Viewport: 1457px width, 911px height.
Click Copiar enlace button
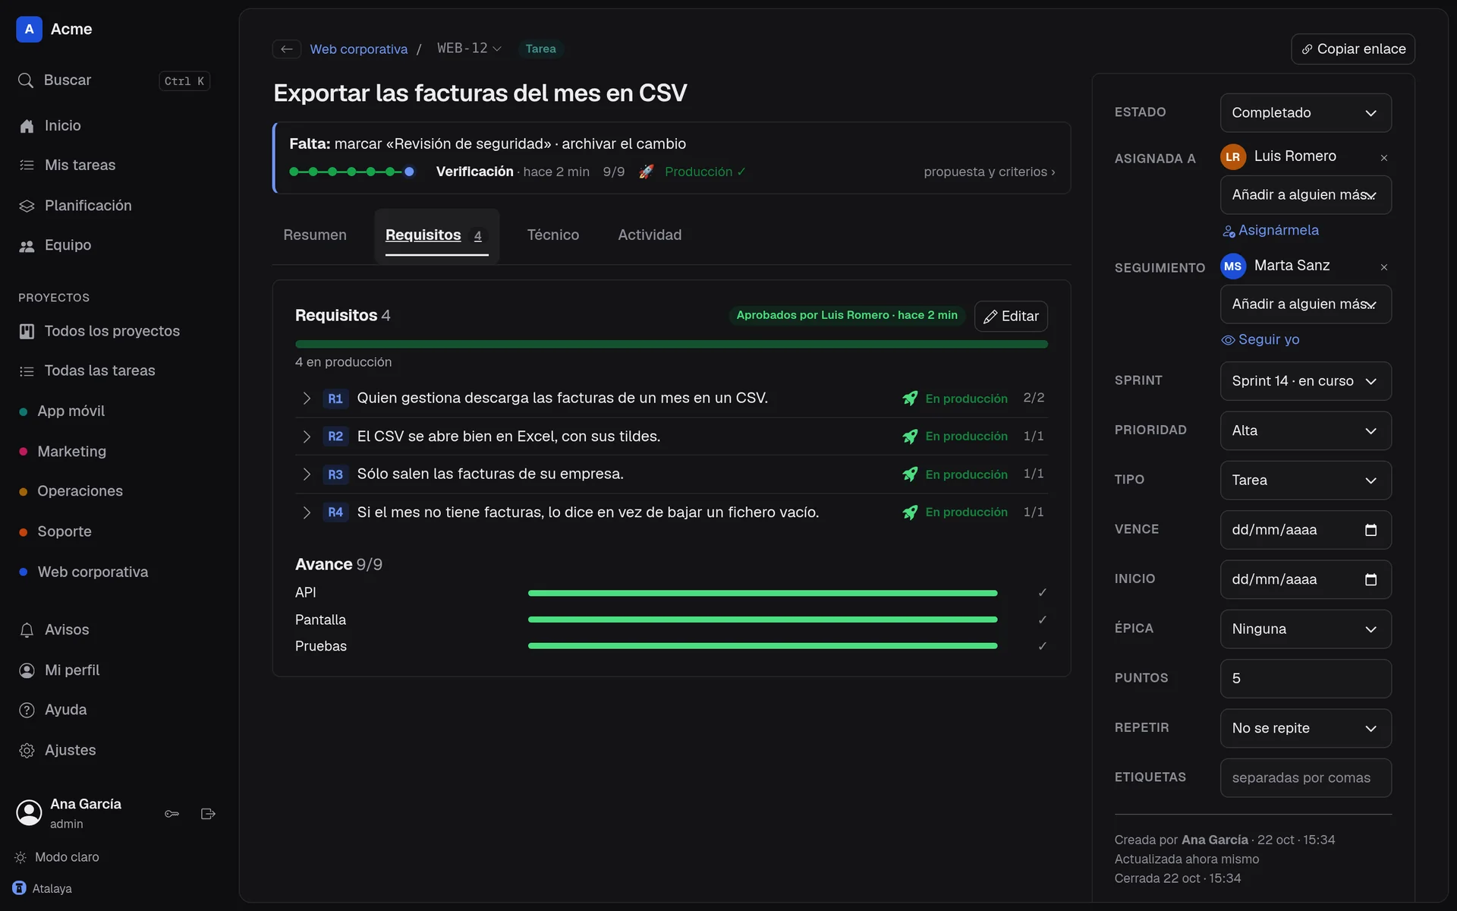coord(1353,49)
